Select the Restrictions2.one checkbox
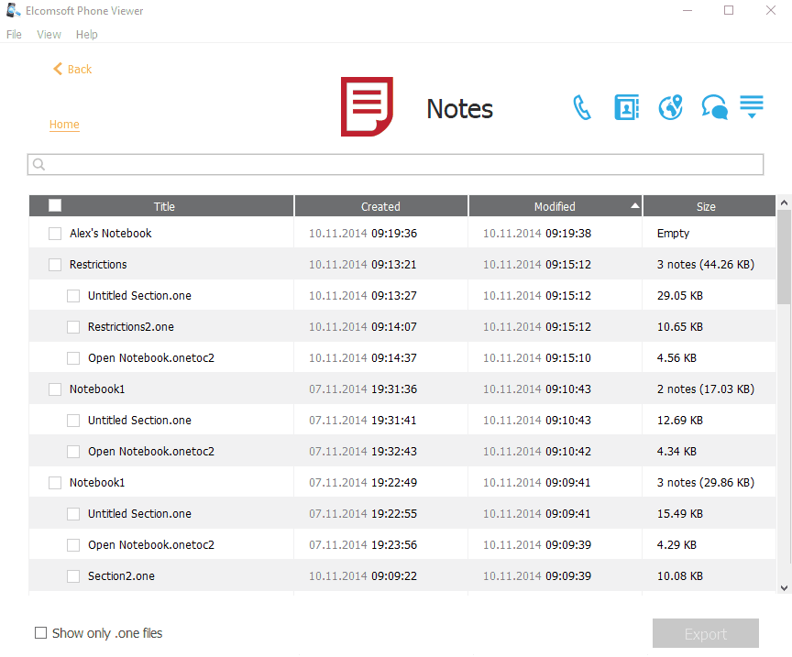 pos(73,327)
